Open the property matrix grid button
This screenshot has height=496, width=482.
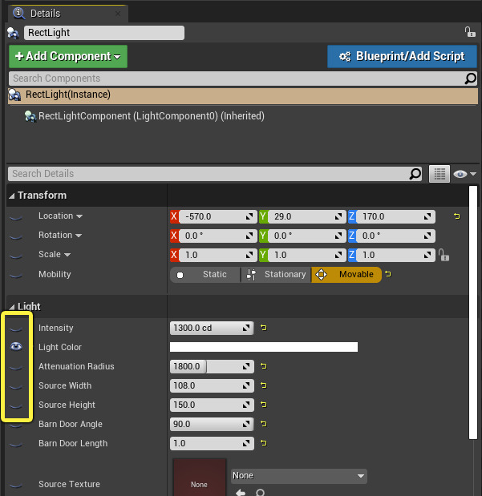439,174
